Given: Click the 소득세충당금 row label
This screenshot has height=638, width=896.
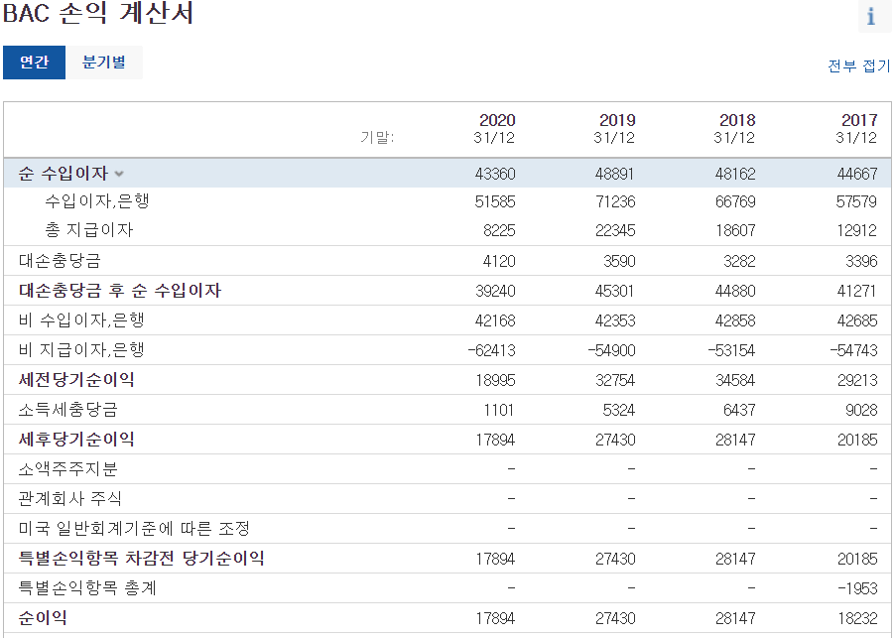Looking at the screenshot, I should pos(68,410).
